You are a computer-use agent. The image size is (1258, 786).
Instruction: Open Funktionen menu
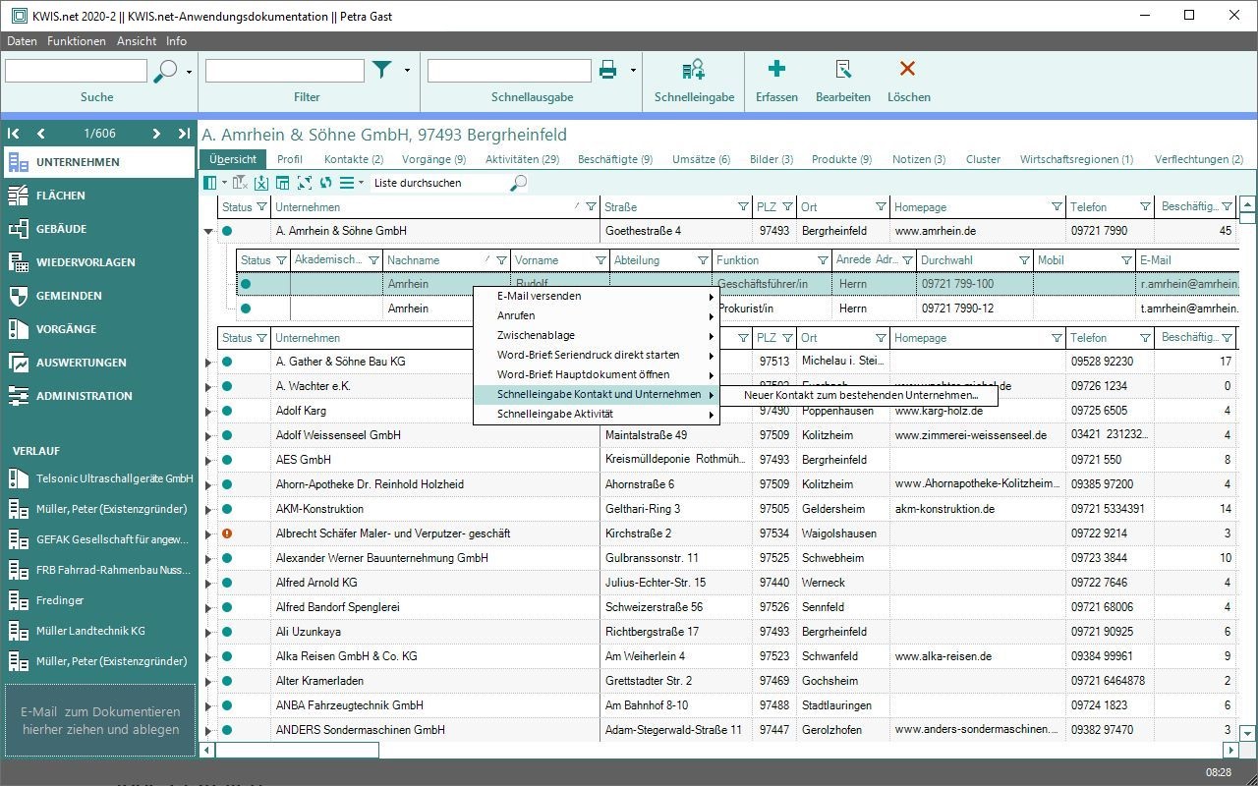[x=77, y=41]
